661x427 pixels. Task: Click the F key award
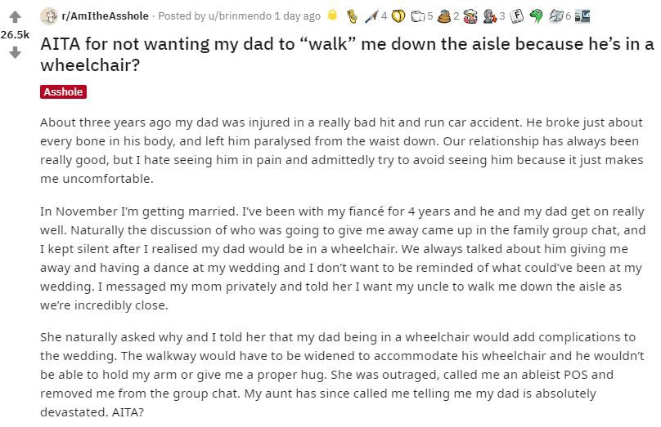click(516, 16)
